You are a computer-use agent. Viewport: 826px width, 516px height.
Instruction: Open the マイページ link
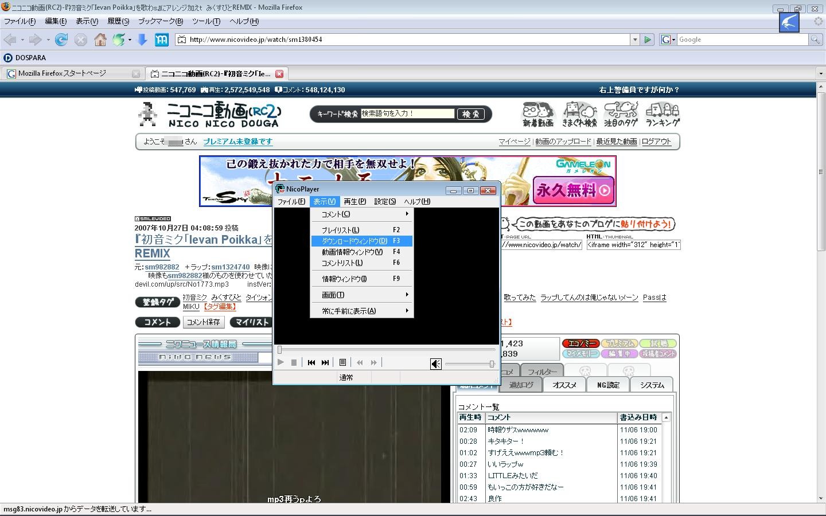coord(514,142)
